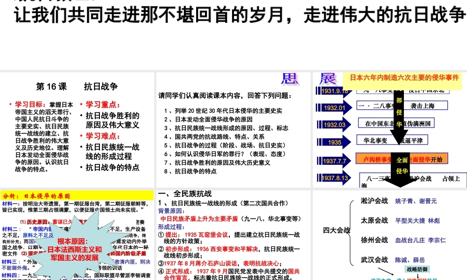This screenshot has height=280, width=467.
Task: Select the 淞沪会战 label
Action: point(374,201)
